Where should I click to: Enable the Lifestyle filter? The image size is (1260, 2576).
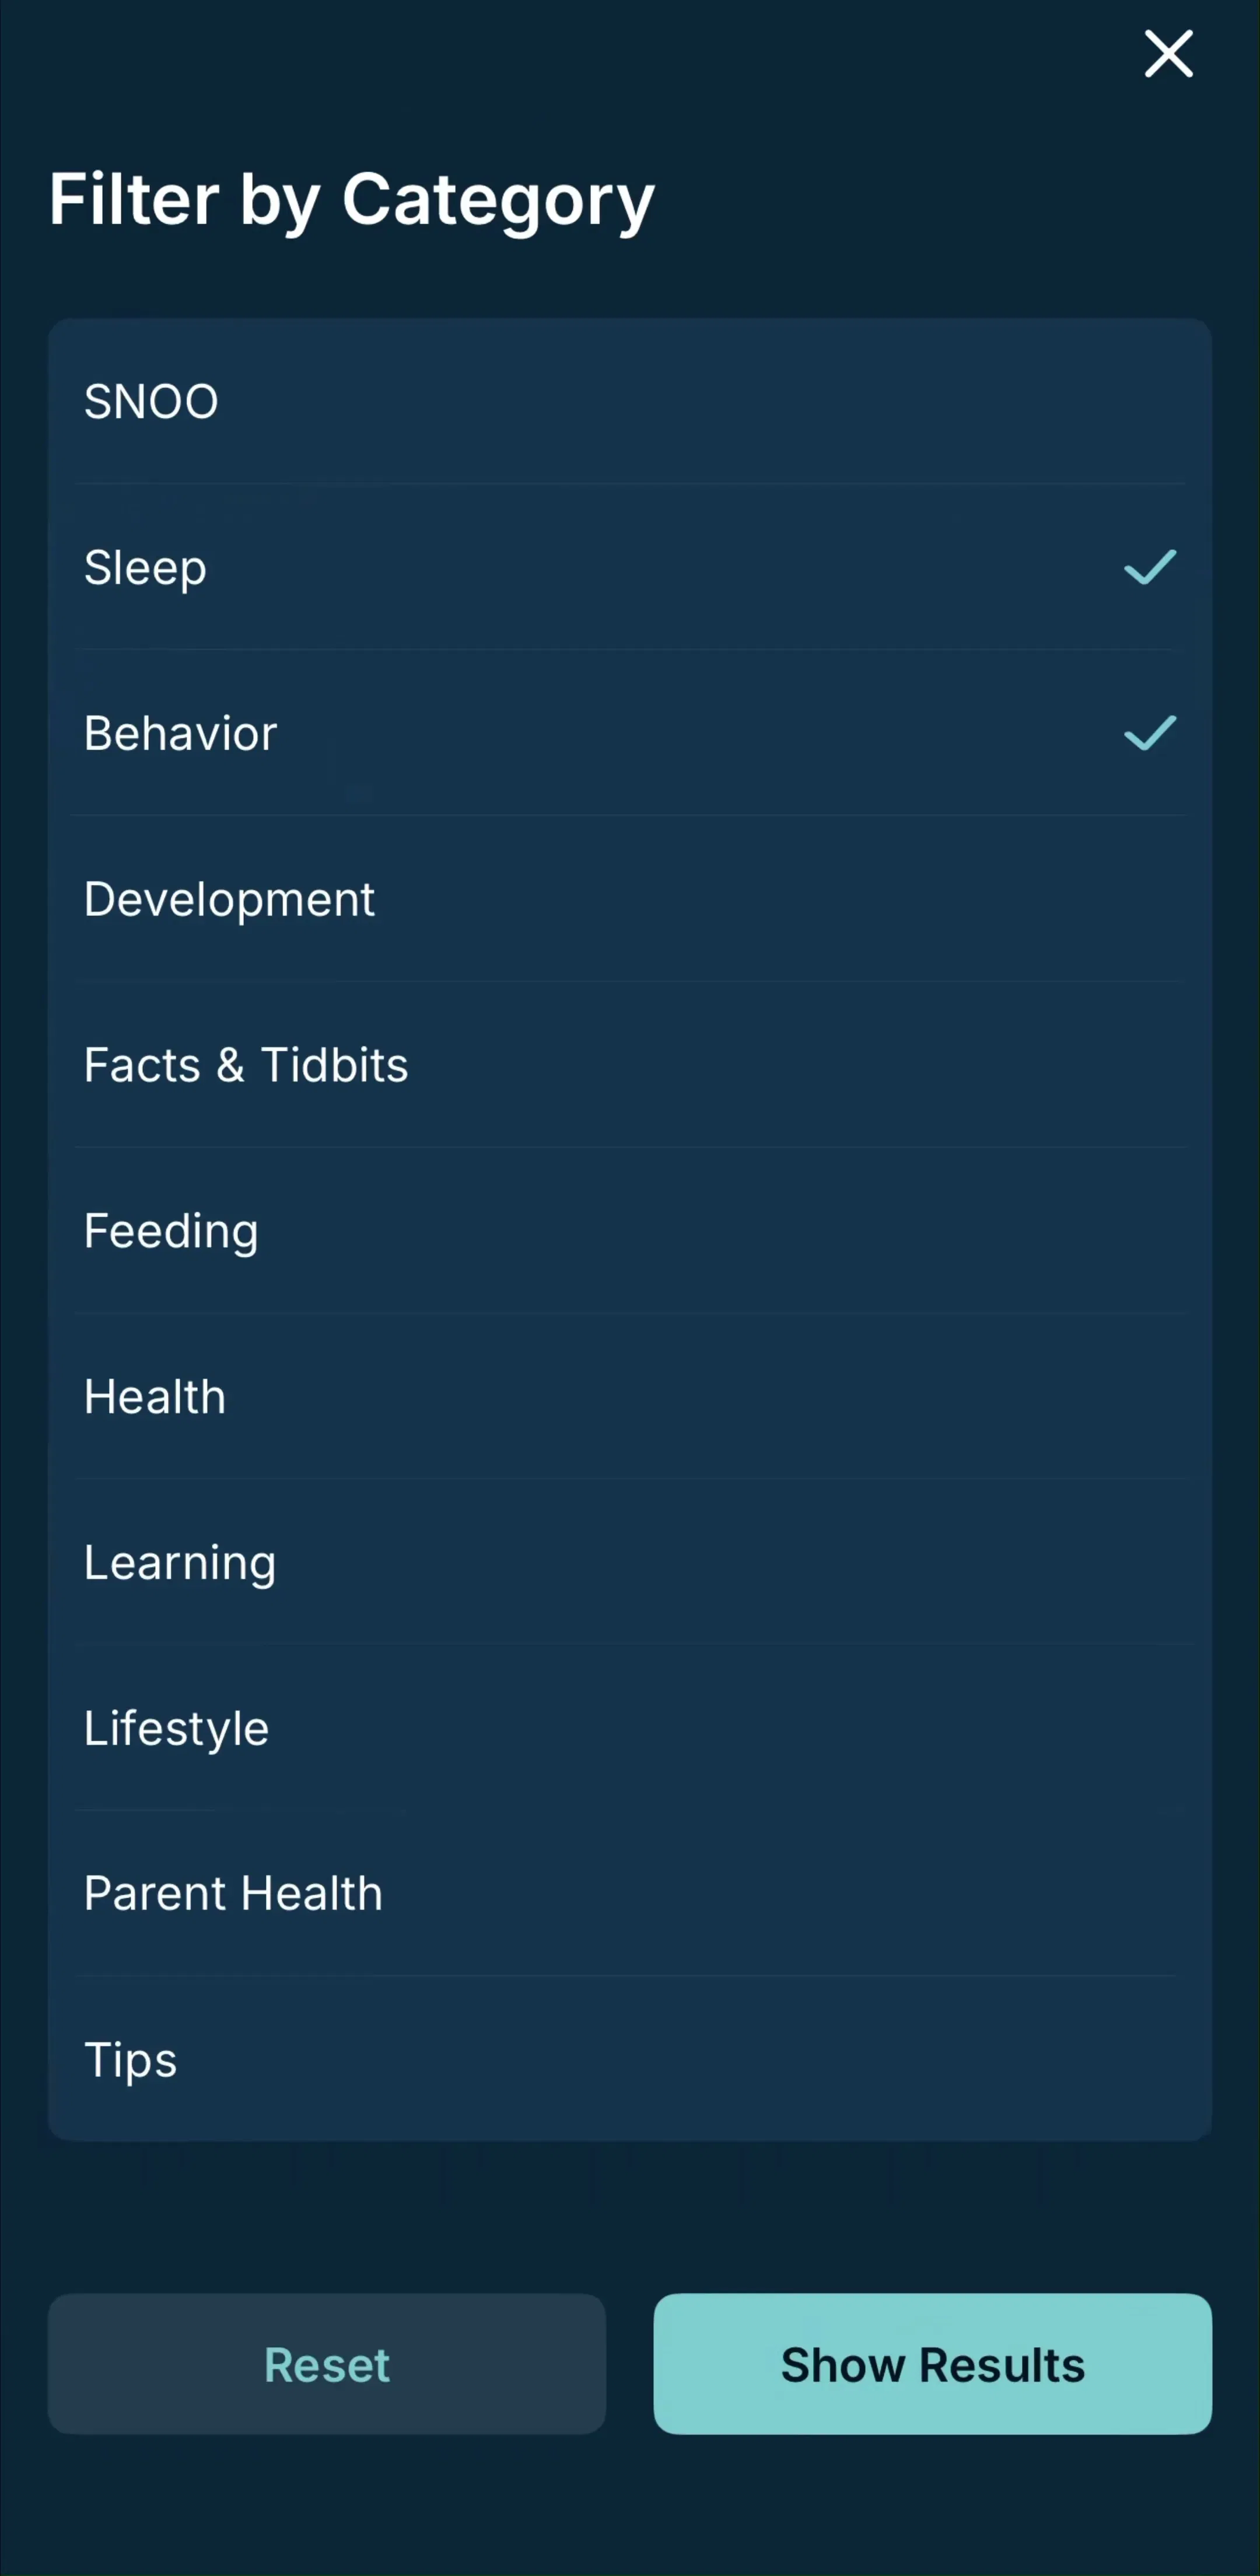tap(631, 1728)
